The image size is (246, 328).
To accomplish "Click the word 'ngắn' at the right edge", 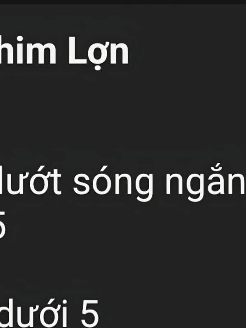I will (x=206, y=182).
